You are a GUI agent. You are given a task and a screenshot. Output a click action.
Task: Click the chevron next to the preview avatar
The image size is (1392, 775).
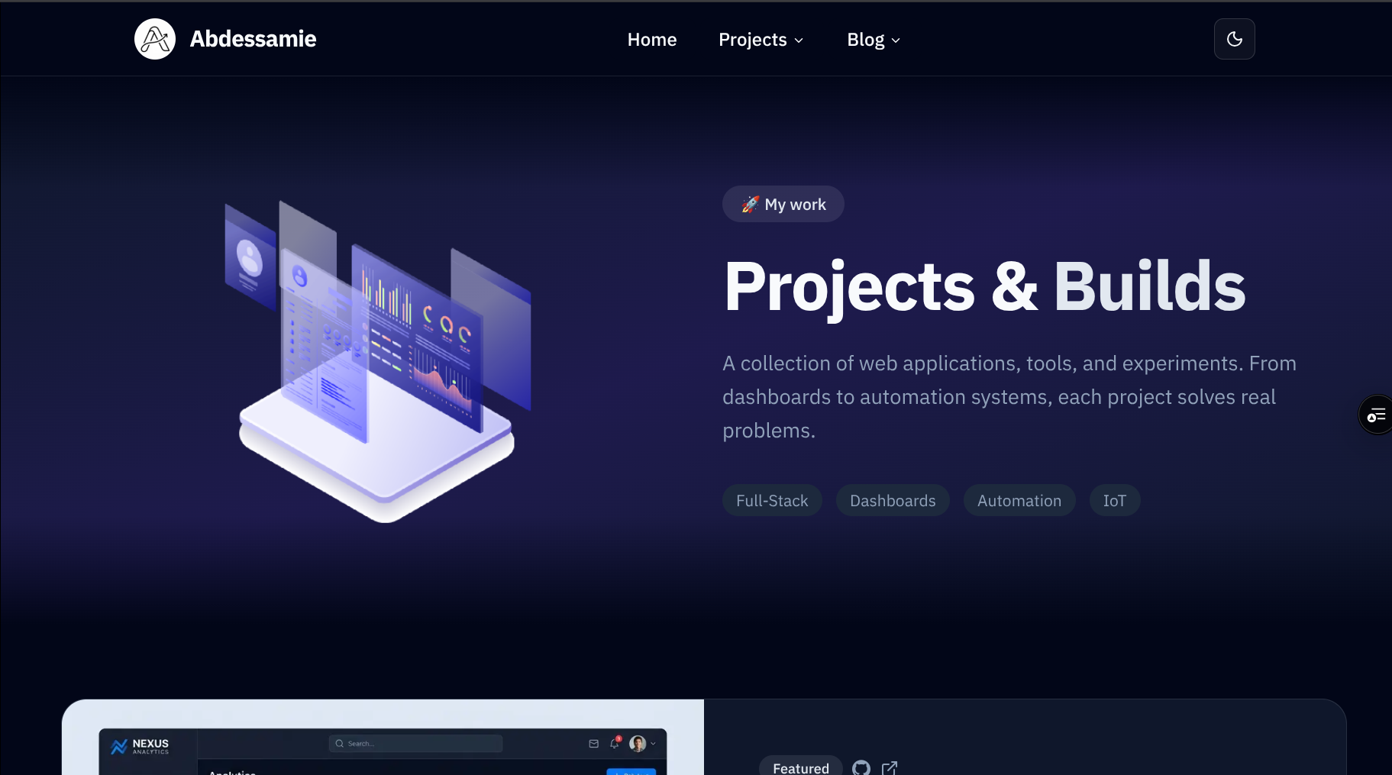[x=654, y=743]
